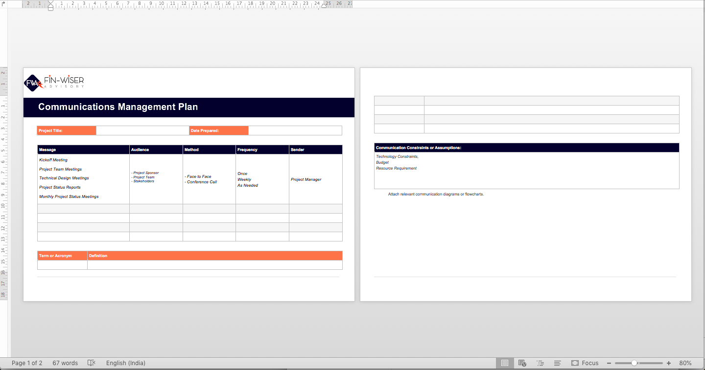
Task: Click Resource Requirement text on page two
Action: tap(397, 168)
